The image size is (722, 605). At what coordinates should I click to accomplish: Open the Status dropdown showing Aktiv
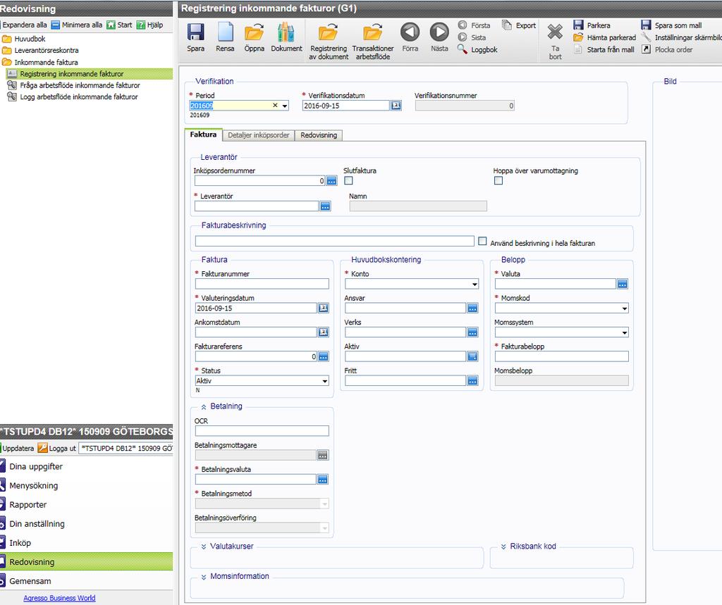(325, 381)
